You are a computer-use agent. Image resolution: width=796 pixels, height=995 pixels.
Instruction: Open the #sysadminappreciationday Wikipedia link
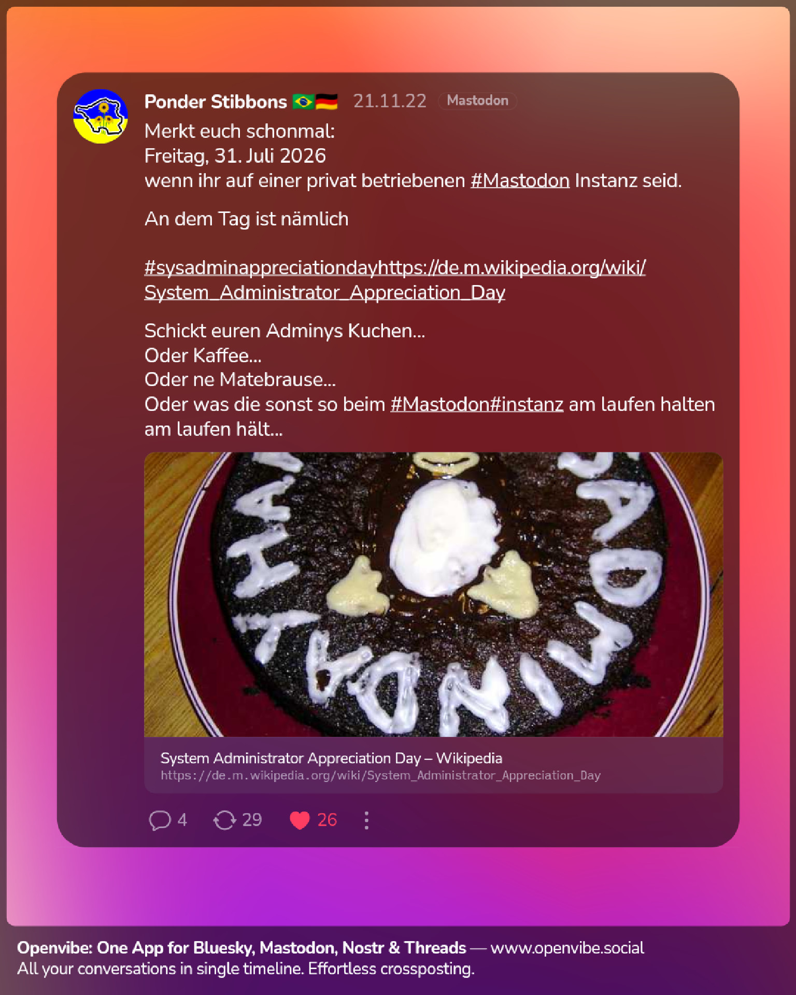pos(395,267)
